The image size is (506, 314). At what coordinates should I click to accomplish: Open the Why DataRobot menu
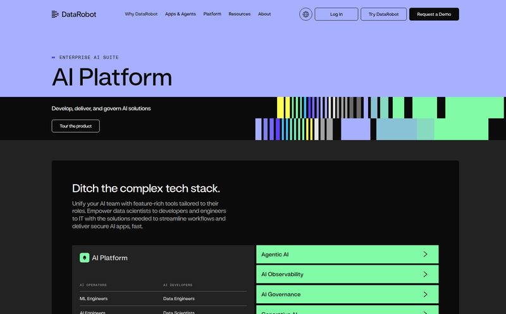pyautogui.click(x=141, y=14)
